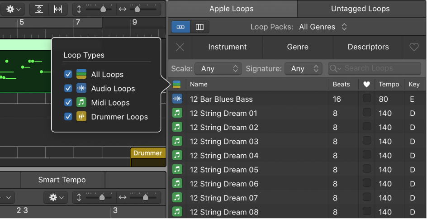Click the MIDI loop icon for 12 String Dream 03
Viewport: 427px width, 219px height.
(177, 141)
